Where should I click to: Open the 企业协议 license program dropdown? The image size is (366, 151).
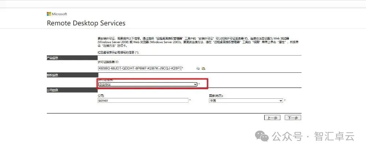148,84
